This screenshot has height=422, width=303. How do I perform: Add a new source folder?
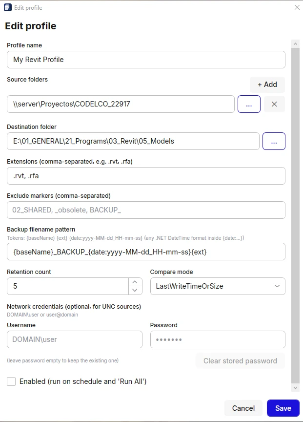[x=267, y=84]
